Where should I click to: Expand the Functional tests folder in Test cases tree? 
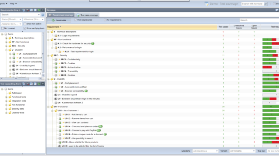click(x=7, y=97)
